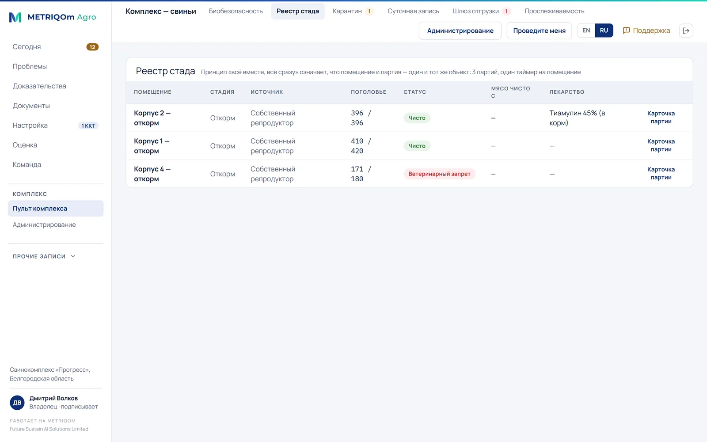Open the Карантин tab
This screenshot has width=707, height=442.
pyautogui.click(x=353, y=11)
